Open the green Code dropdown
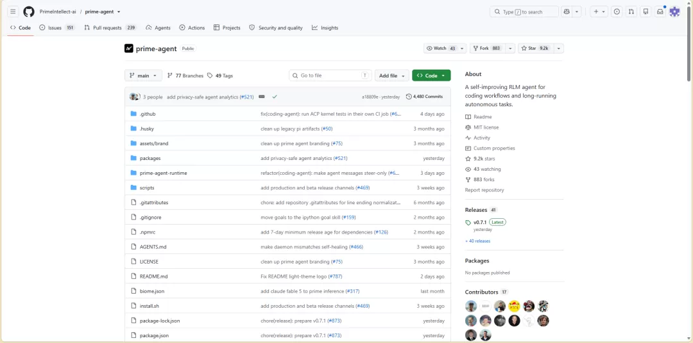 pyautogui.click(x=431, y=76)
